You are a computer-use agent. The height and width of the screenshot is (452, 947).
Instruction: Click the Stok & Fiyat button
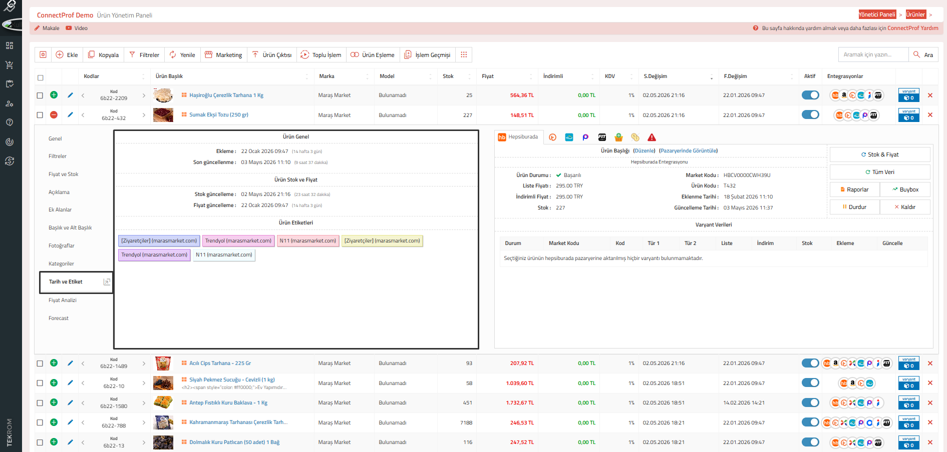(x=880, y=154)
